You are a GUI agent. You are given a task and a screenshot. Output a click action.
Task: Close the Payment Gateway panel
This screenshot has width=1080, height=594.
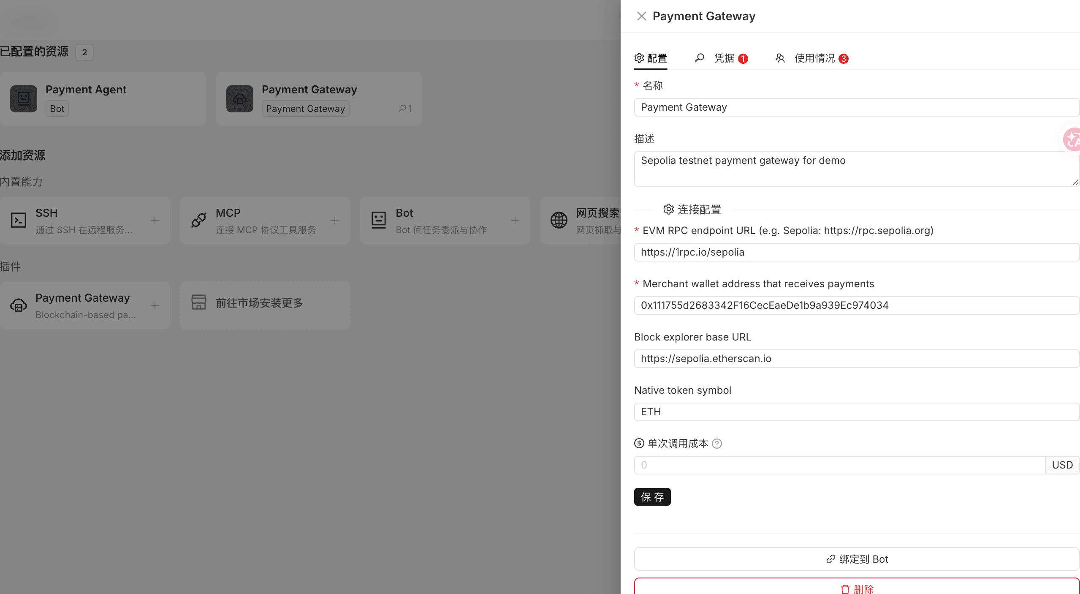point(641,16)
